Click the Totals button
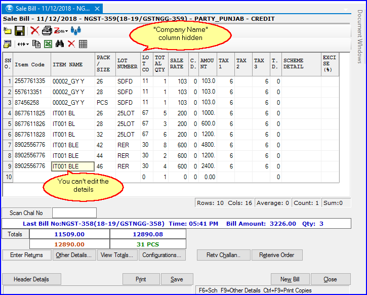The width and height of the screenshot is (367, 295). tap(15, 234)
